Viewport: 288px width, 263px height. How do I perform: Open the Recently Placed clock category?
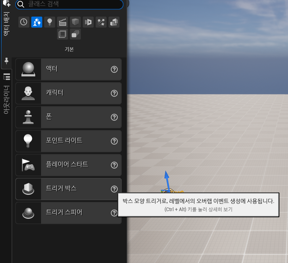click(x=24, y=22)
